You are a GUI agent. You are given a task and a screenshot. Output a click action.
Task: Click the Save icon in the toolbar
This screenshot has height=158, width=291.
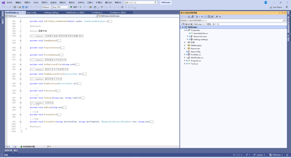23,7
